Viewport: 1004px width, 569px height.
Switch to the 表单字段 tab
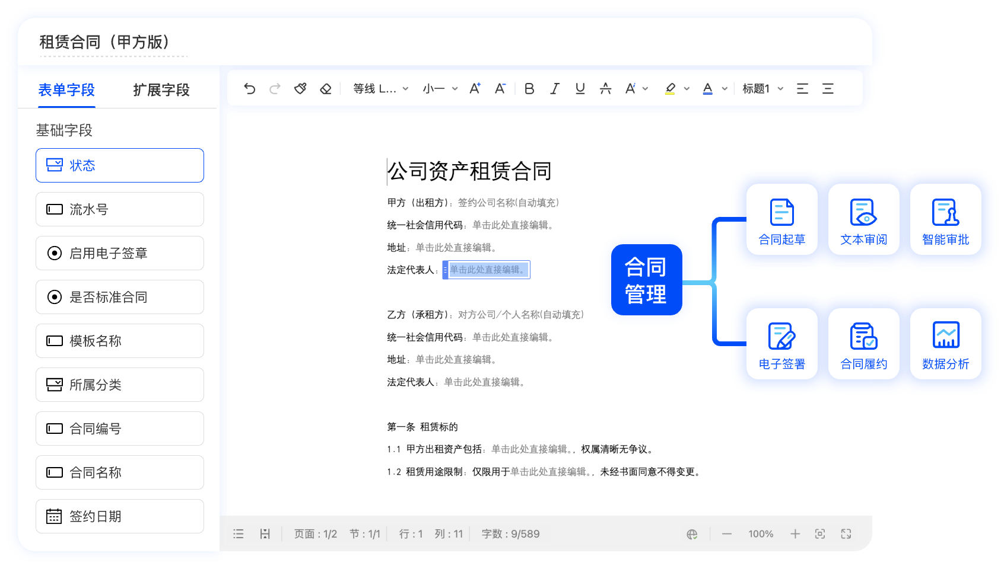point(66,90)
